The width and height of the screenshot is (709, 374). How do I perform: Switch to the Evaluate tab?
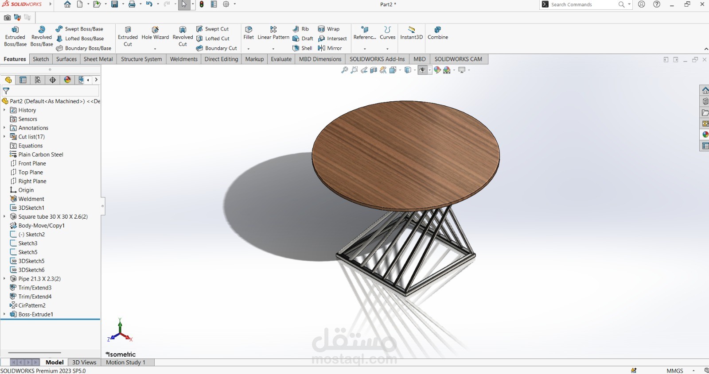coord(281,59)
